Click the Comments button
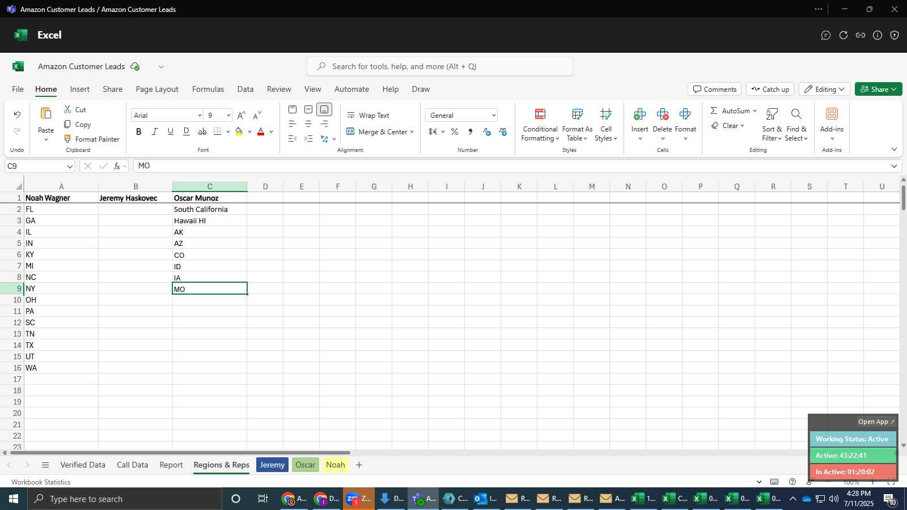The width and height of the screenshot is (907, 510). [x=714, y=89]
